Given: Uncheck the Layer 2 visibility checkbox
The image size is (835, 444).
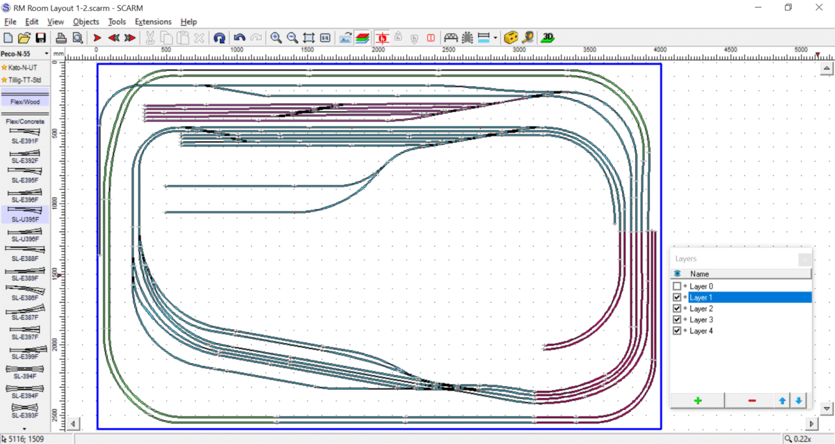Looking at the screenshot, I should [677, 309].
